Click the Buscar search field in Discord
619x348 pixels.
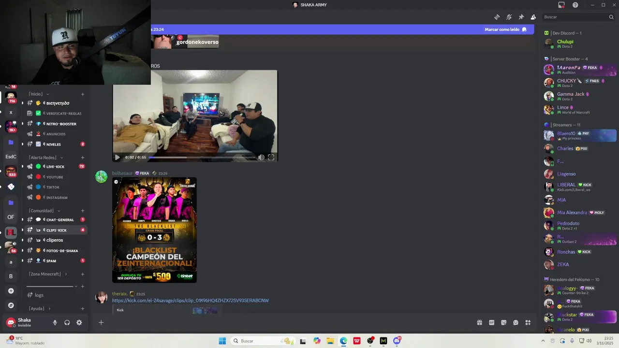578,17
